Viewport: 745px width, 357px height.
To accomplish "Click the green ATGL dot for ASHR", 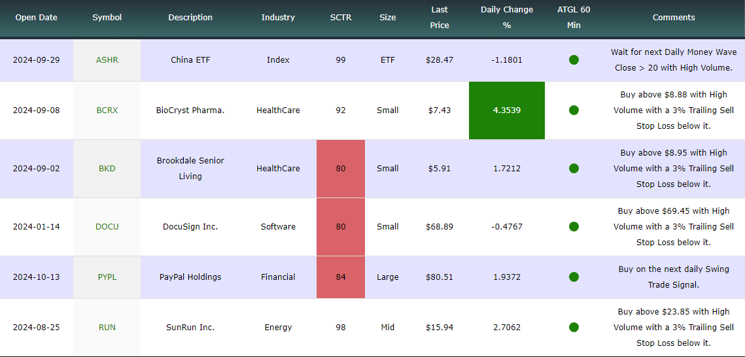I will pos(574,59).
